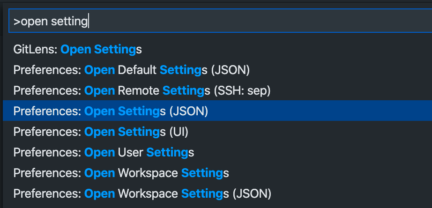The height and width of the screenshot is (208, 432).
Task: Click the '(SSH: sep)' text in Remote Settings
Action: (x=242, y=90)
